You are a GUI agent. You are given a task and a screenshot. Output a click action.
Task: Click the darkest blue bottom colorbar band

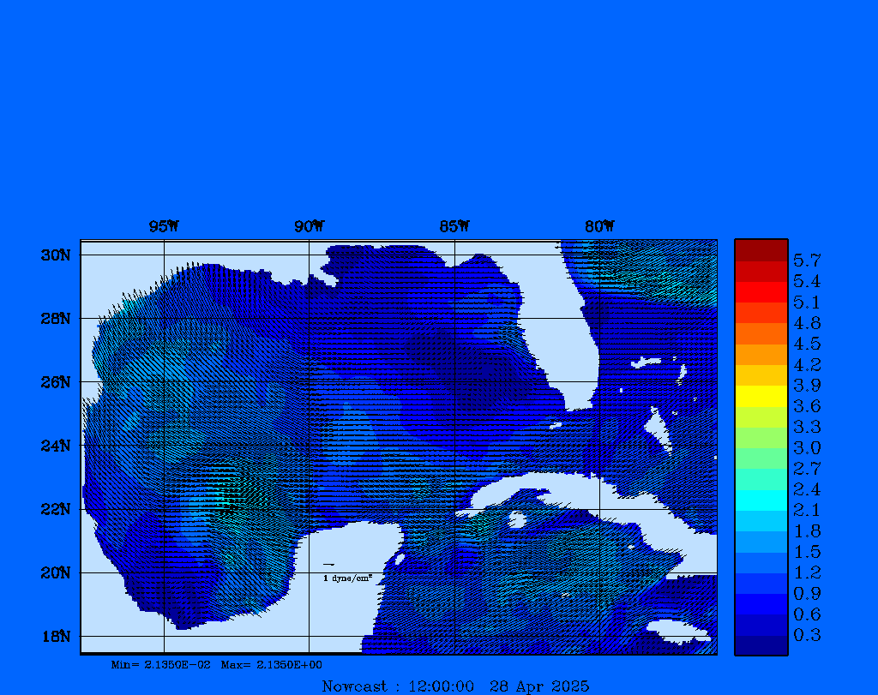coord(761,645)
